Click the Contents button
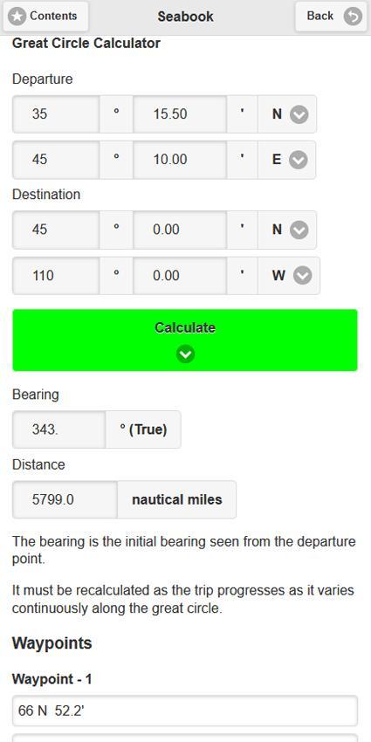The width and height of the screenshot is (371, 742). 46,17
